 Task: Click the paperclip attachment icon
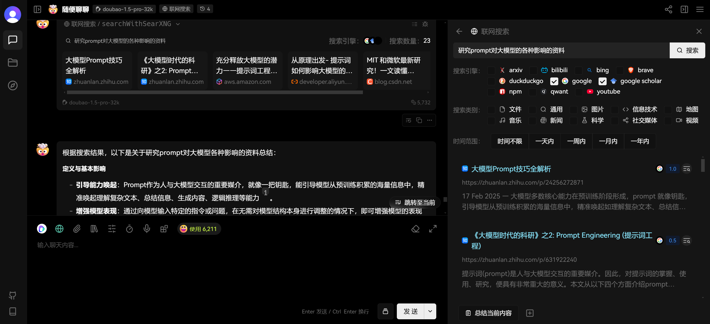click(77, 229)
